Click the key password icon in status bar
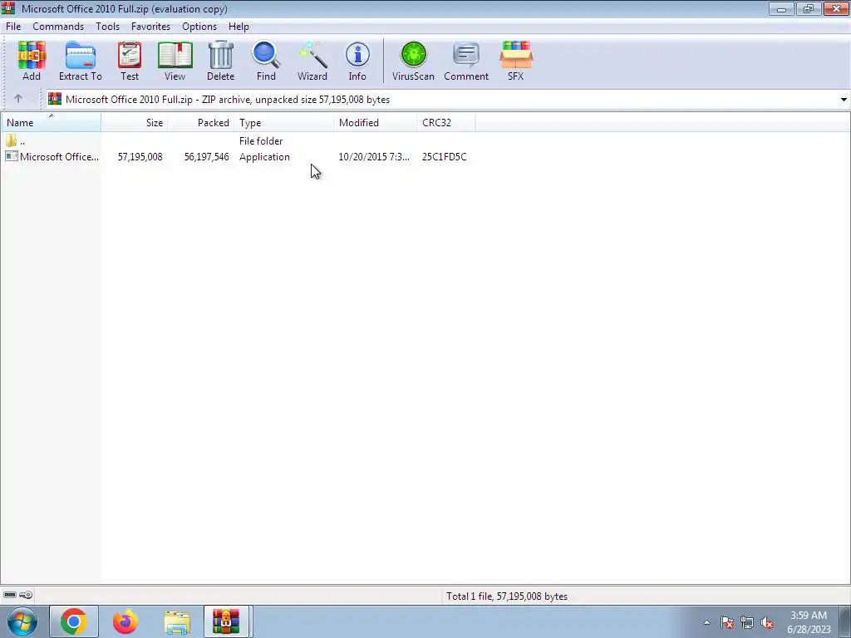This screenshot has height=638, width=851. (x=26, y=595)
